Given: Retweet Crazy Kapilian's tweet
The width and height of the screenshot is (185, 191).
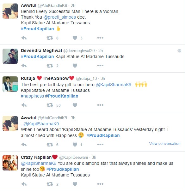Looking at the screenshot, I should pos(50,184).
